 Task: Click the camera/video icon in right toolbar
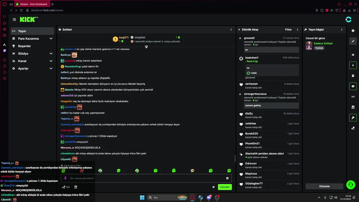click(x=353, y=107)
